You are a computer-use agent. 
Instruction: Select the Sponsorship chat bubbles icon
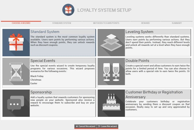[x=16, y=103]
